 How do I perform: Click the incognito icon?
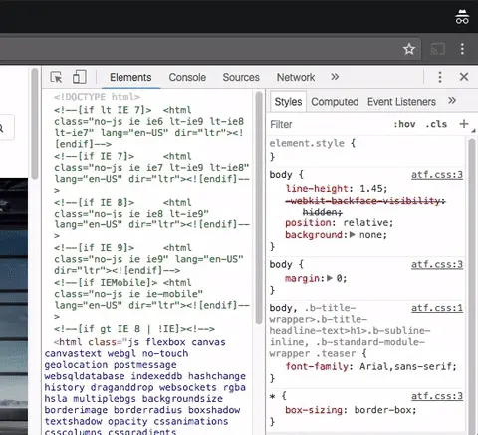[462, 16]
